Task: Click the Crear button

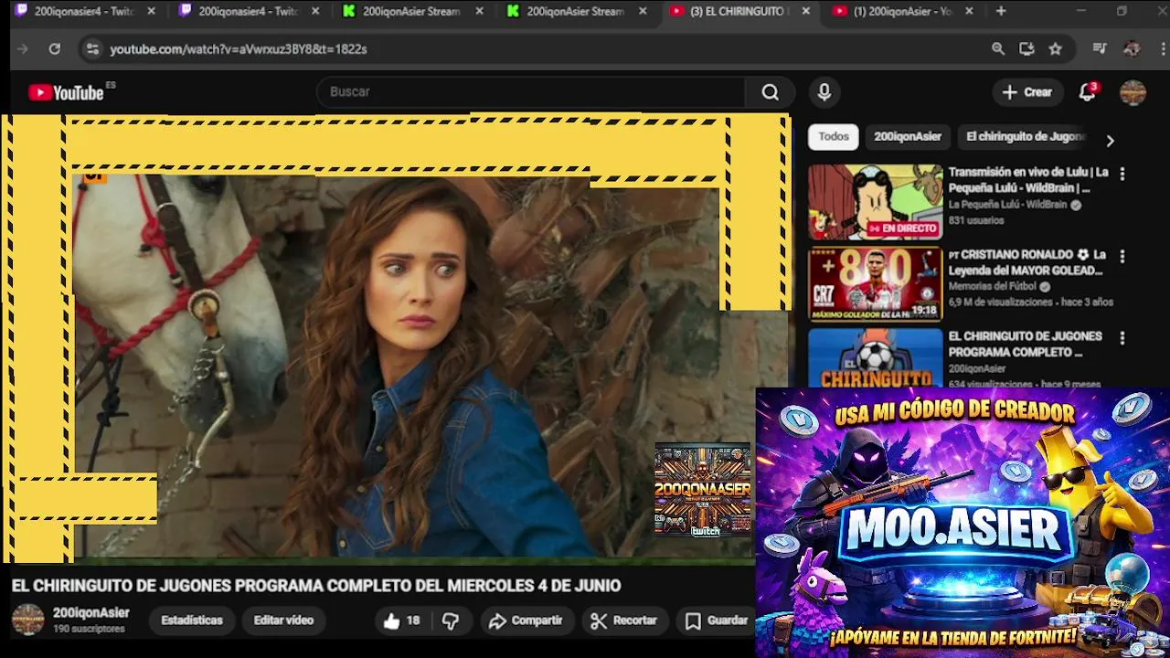Action: [x=1026, y=92]
